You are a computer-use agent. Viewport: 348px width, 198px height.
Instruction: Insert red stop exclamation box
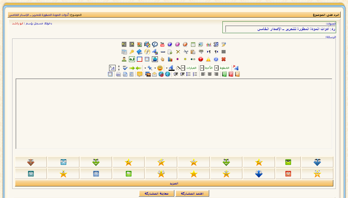click(x=201, y=59)
